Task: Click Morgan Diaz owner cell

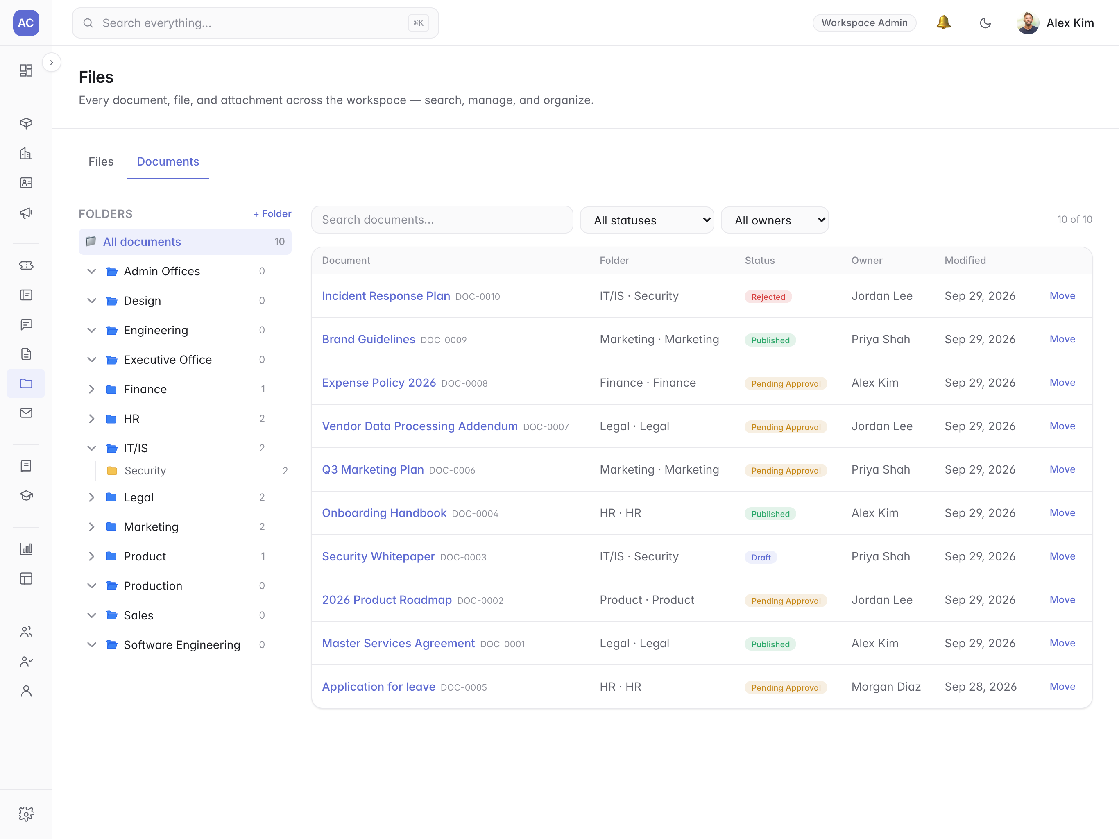Action: click(886, 687)
